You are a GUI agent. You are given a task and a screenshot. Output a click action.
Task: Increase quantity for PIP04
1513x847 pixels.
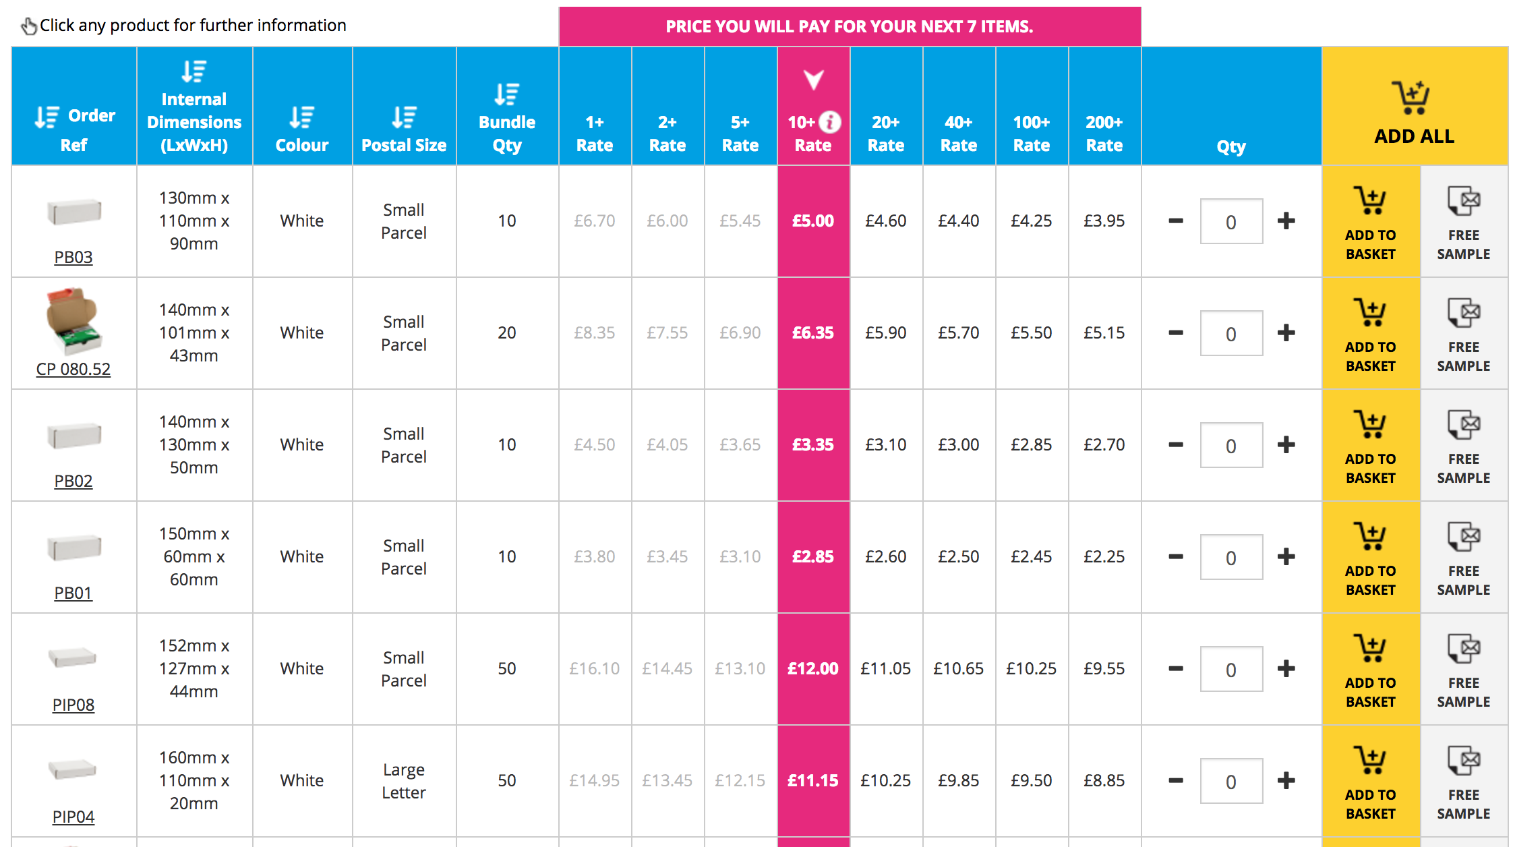tap(1286, 781)
